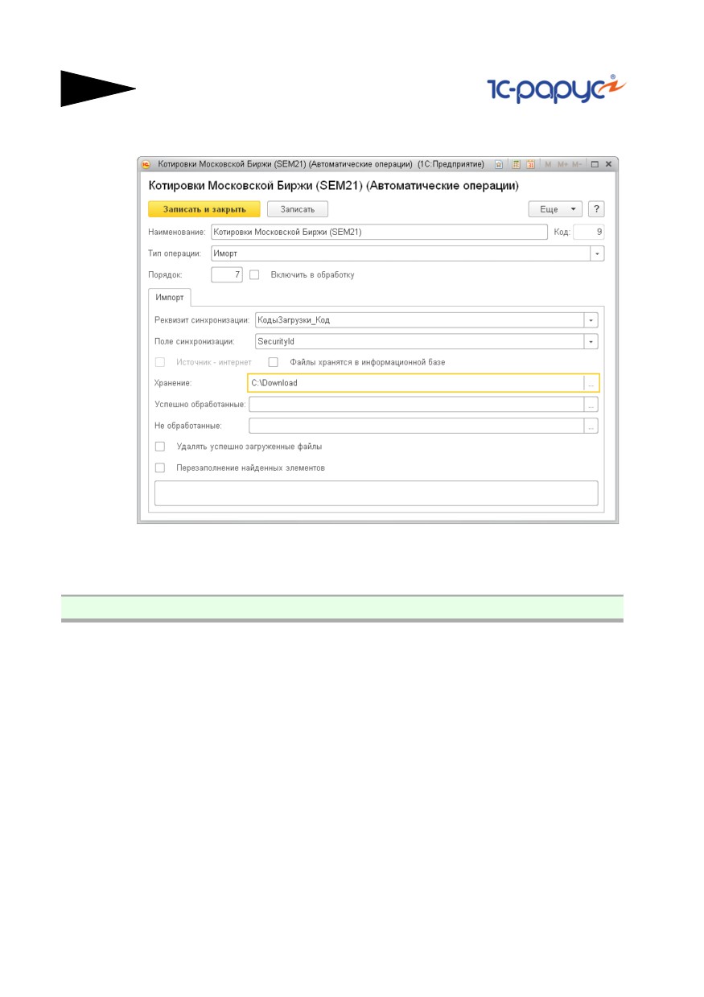This screenshot has height=997, width=704.
Task: Click the Порядок number field
Action: [x=227, y=275]
